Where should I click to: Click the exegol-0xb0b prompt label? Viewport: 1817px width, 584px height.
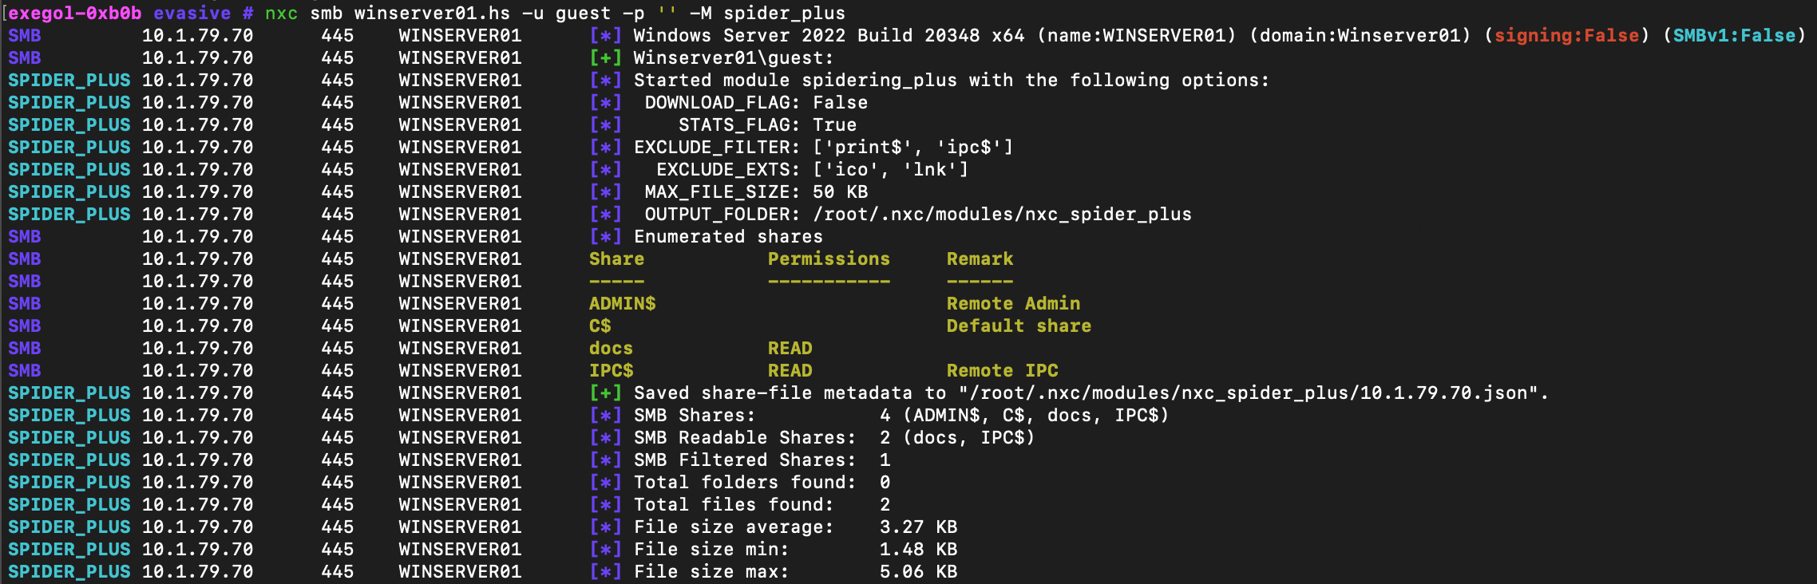tap(75, 13)
